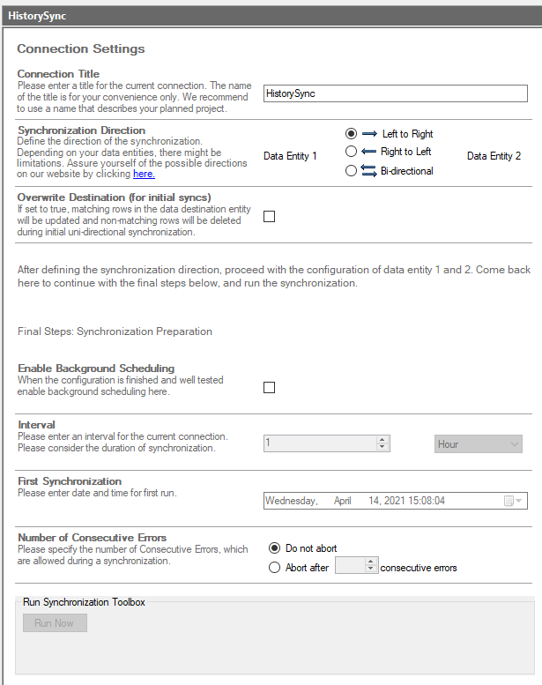Click the Right to Left arrow icon
Image resolution: width=542 pixels, height=685 pixels.
tap(369, 152)
